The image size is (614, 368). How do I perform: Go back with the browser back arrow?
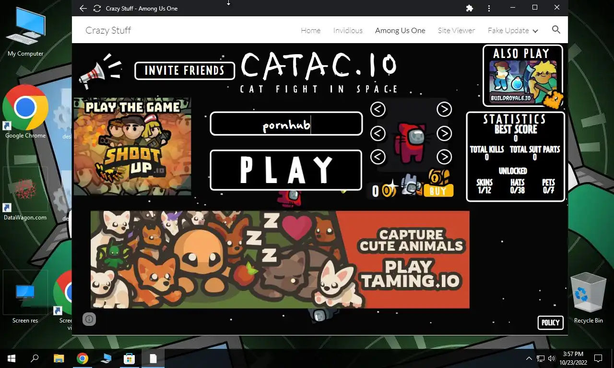83,8
